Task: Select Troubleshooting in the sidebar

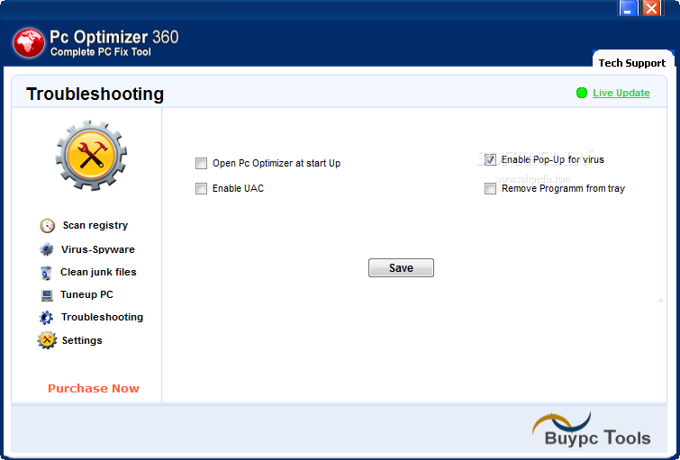Action: click(x=102, y=318)
